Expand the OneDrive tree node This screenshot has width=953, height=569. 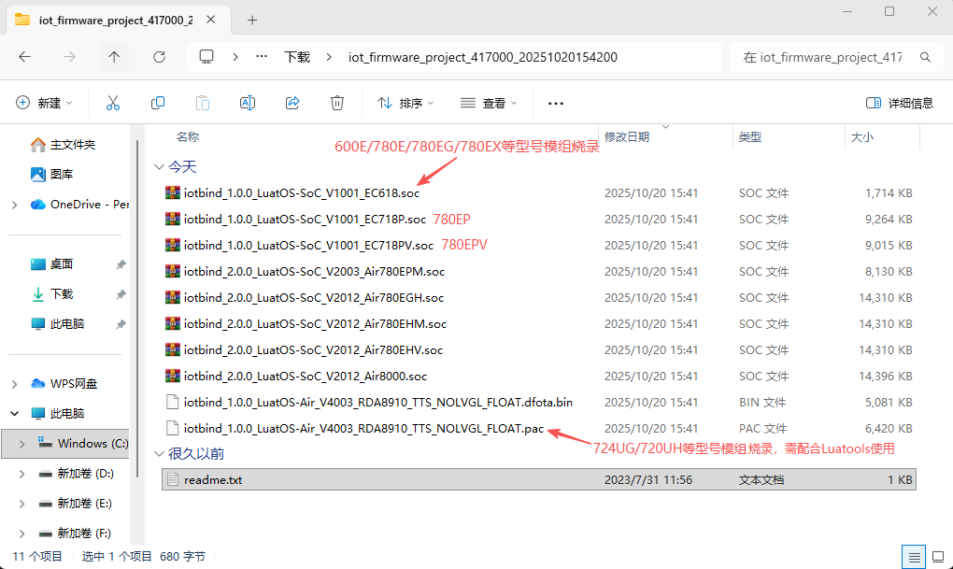point(14,205)
